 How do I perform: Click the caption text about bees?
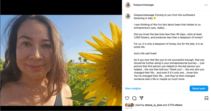point(168,36)
